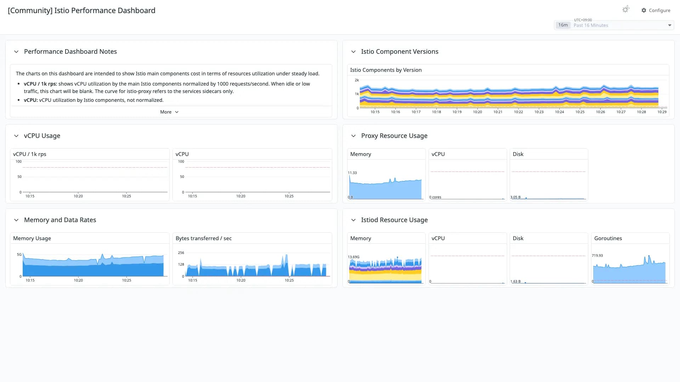This screenshot has height=382, width=680.
Task: Click the Memory and Data Rates heading
Action: 60,220
